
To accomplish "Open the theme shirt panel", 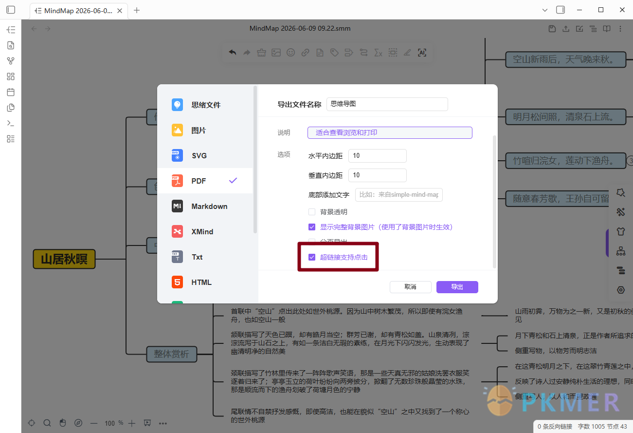I will [620, 231].
